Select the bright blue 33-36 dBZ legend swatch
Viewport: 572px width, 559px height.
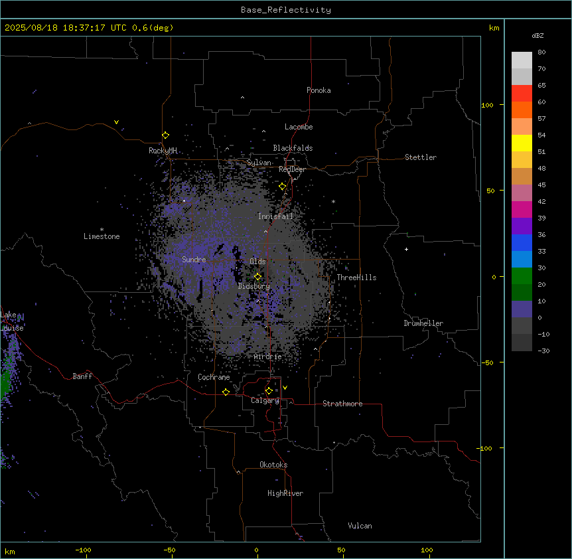tap(522, 242)
